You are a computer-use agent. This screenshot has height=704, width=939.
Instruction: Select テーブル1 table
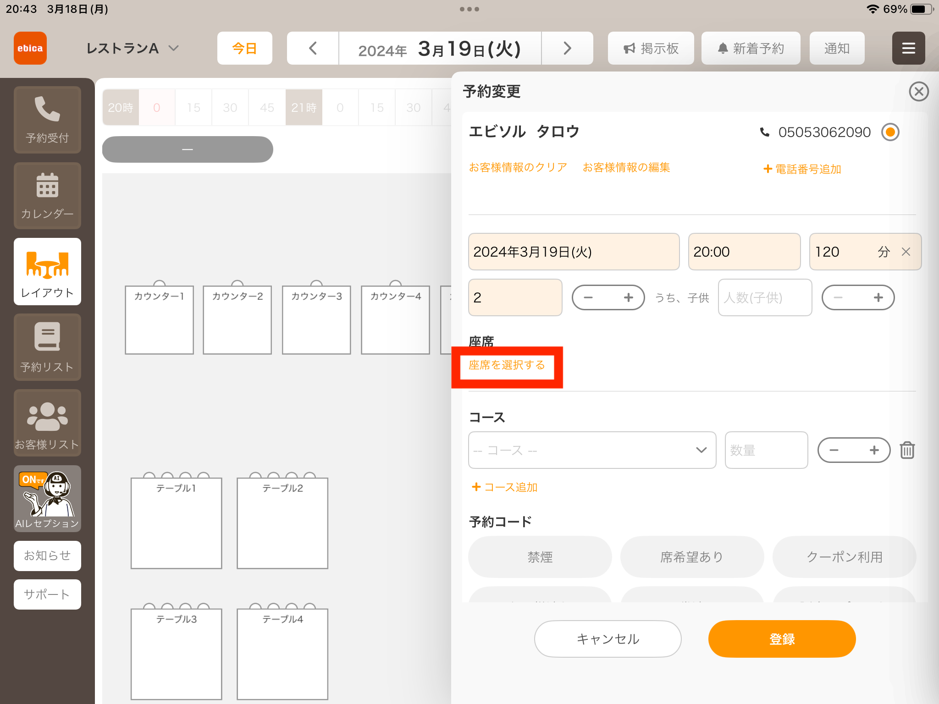coord(177,523)
